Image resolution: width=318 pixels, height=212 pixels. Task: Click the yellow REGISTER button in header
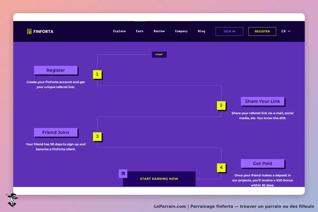[262, 31]
